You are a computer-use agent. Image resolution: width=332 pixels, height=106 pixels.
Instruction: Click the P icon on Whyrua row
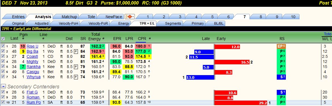pos(76,77)
